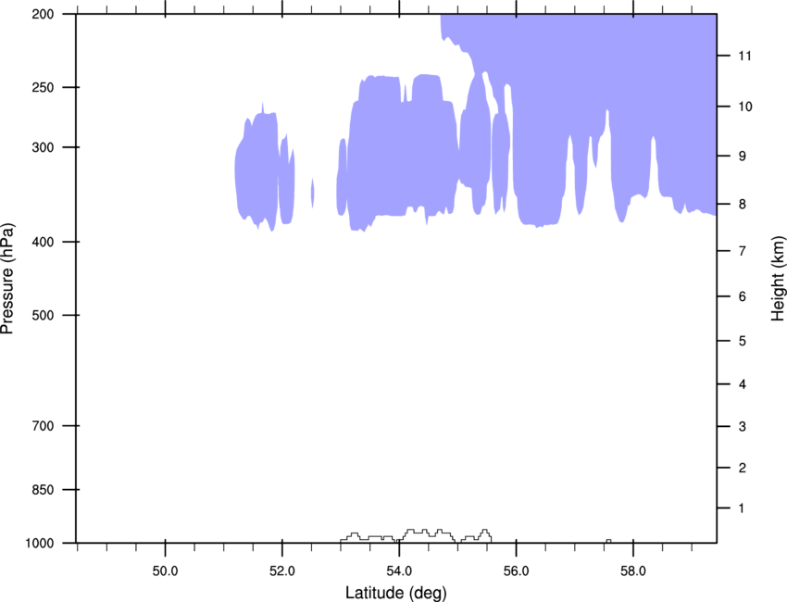The width and height of the screenshot is (787, 602).
Task: Click the 7 km height label
Action: coord(743,251)
